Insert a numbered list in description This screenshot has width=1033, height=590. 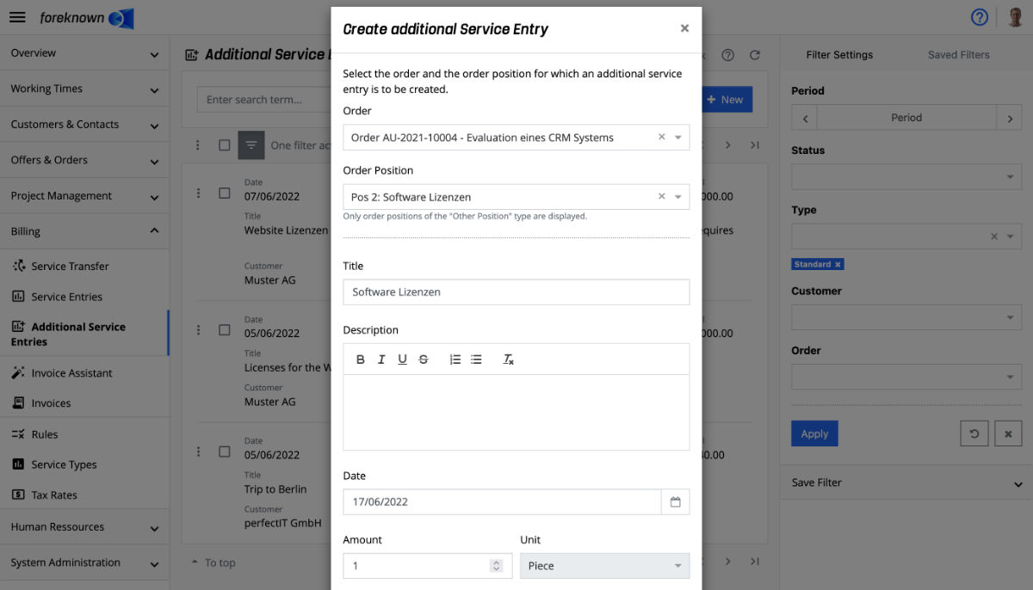click(455, 360)
